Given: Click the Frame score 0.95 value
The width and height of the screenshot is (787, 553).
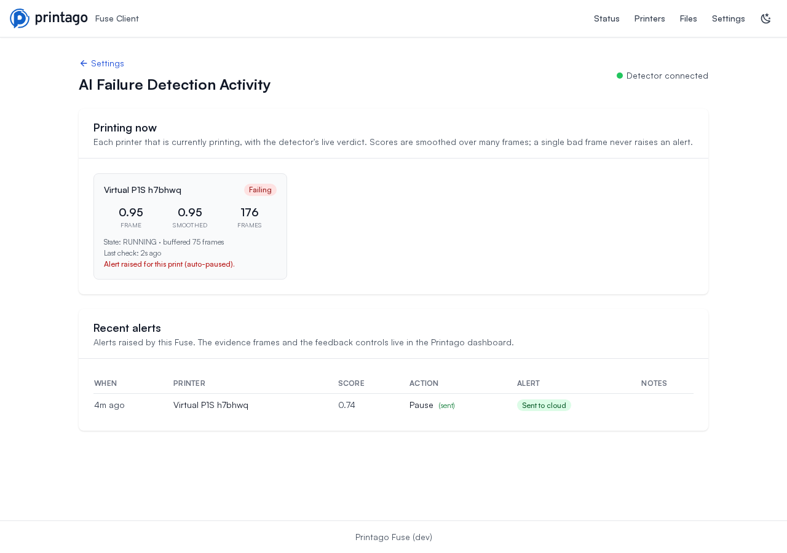Looking at the screenshot, I should 131,213.
